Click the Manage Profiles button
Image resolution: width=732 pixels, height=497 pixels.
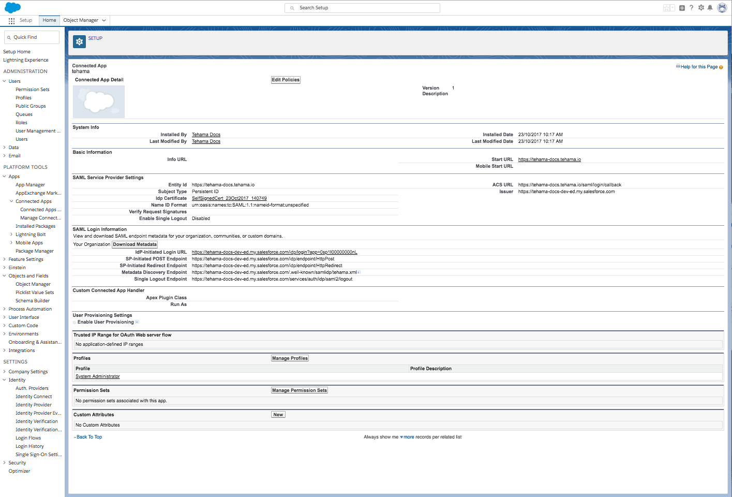[290, 358]
